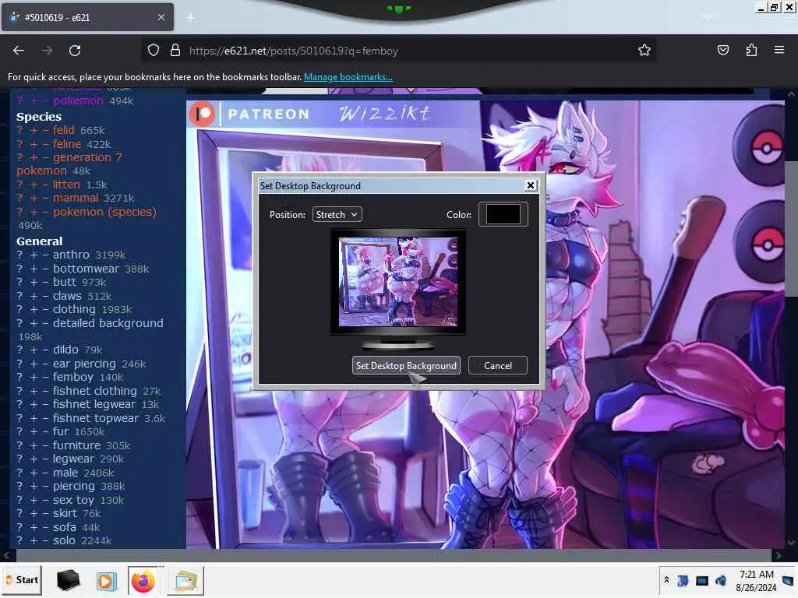
Task: Close the #5010619 - e621 tab
Action: coord(161,17)
